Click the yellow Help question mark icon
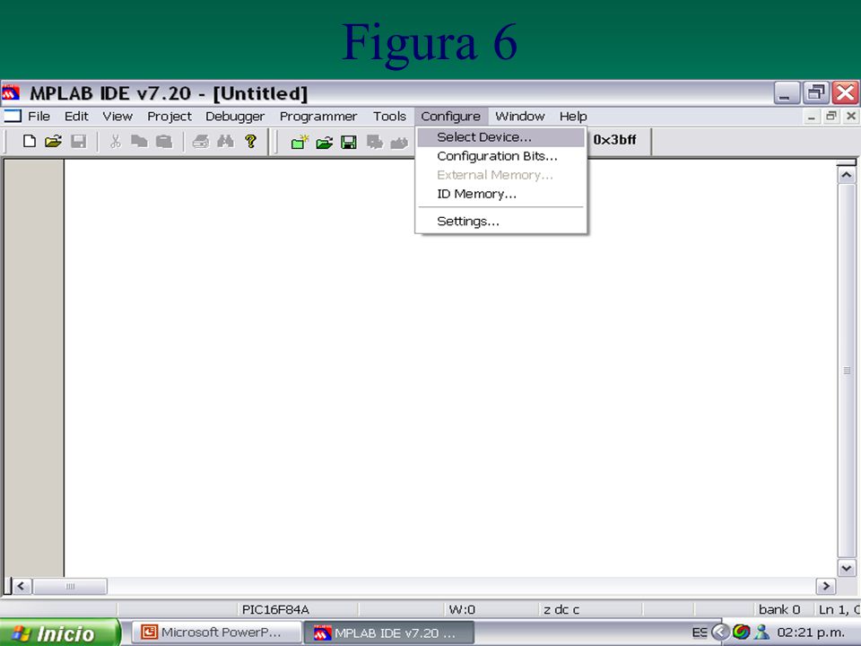The width and height of the screenshot is (861, 646). point(250,142)
